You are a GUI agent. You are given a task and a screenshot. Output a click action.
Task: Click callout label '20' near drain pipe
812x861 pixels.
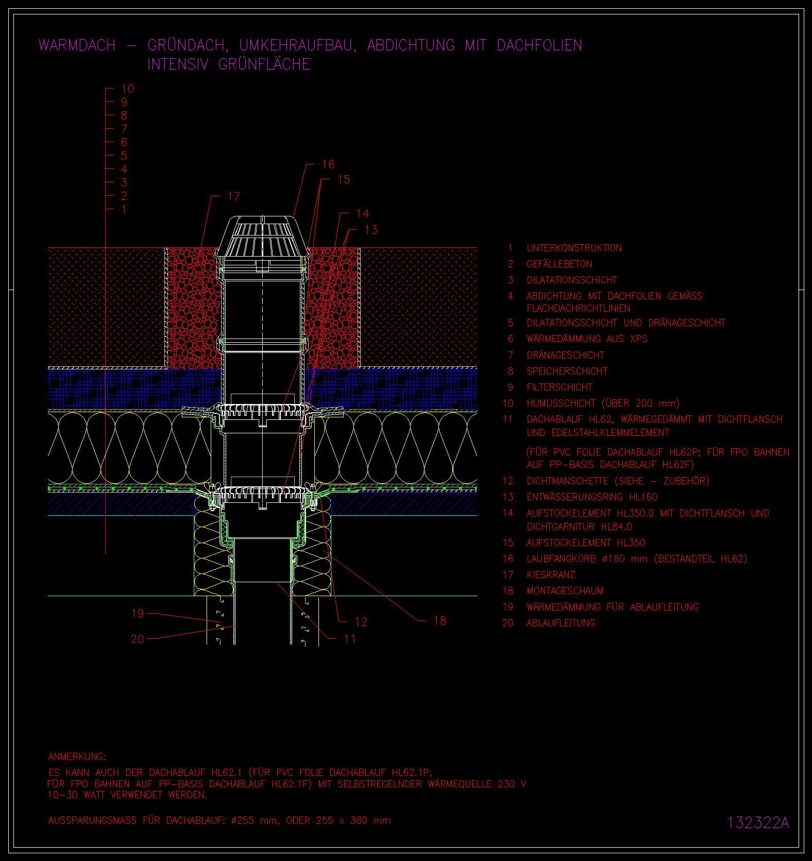pyautogui.click(x=138, y=639)
